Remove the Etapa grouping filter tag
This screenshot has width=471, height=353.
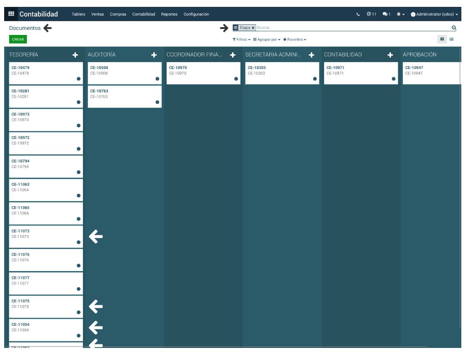253,28
